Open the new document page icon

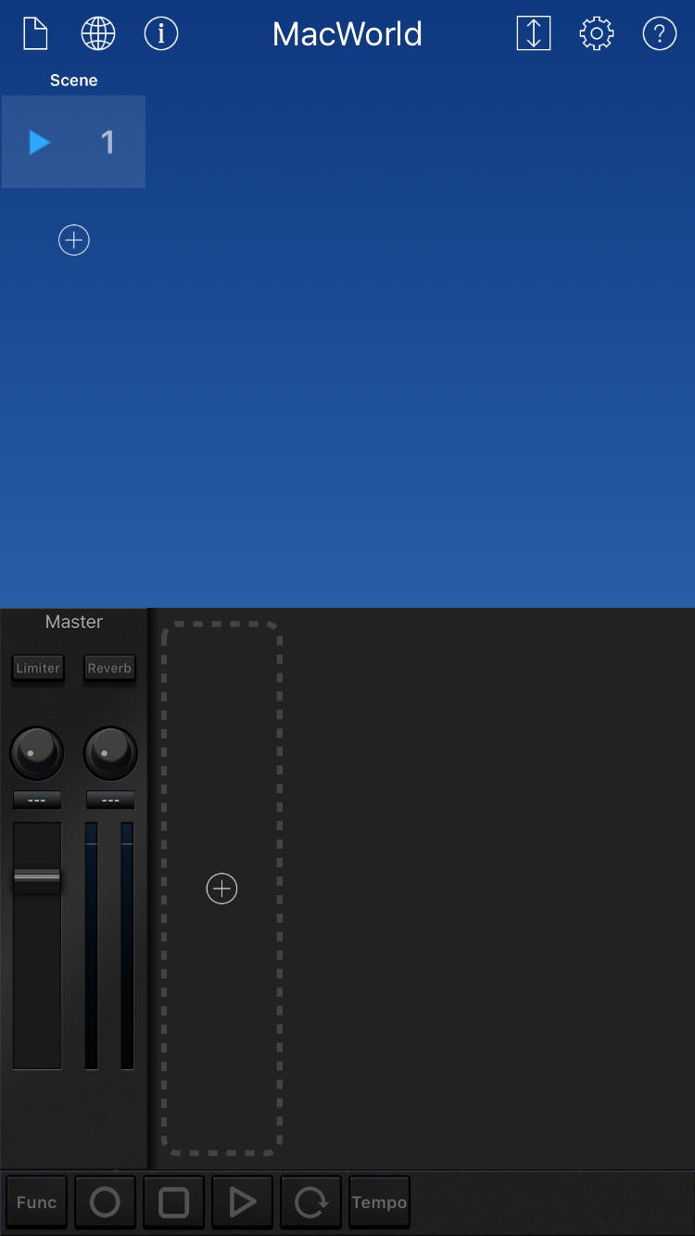(35, 33)
